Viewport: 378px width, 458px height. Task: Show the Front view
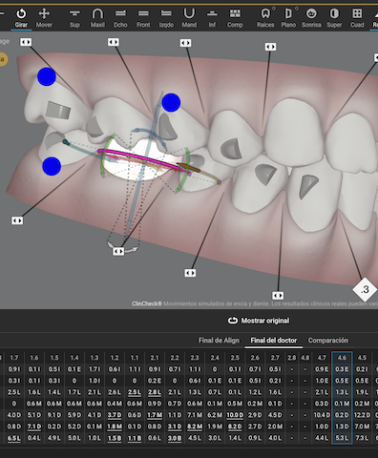click(x=143, y=18)
